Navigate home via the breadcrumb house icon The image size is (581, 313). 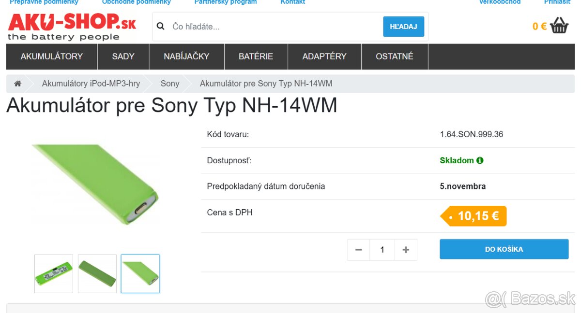click(17, 83)
